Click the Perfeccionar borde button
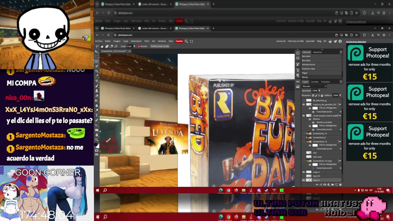393x221 pixels. tap(160, 46)
